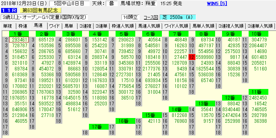Select the 9番 column header
The image size is (276, 138).
232,34
